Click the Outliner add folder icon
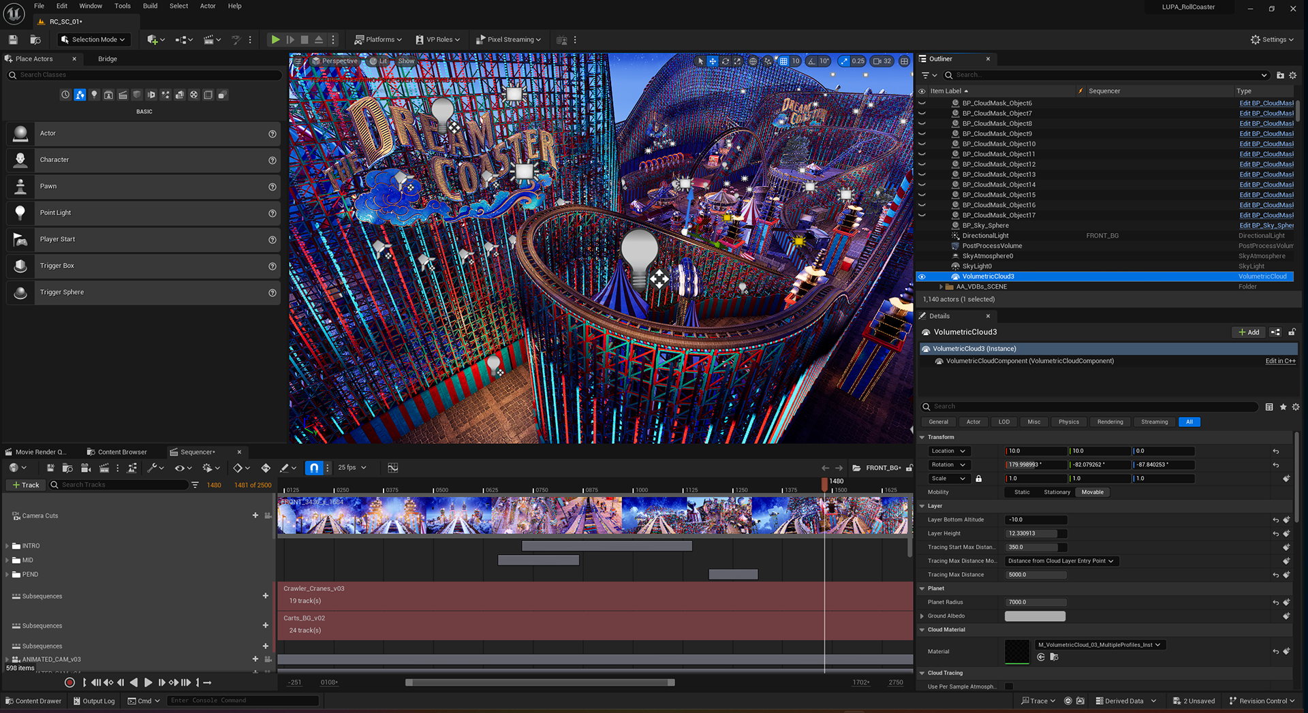 tap(1280, 75)
